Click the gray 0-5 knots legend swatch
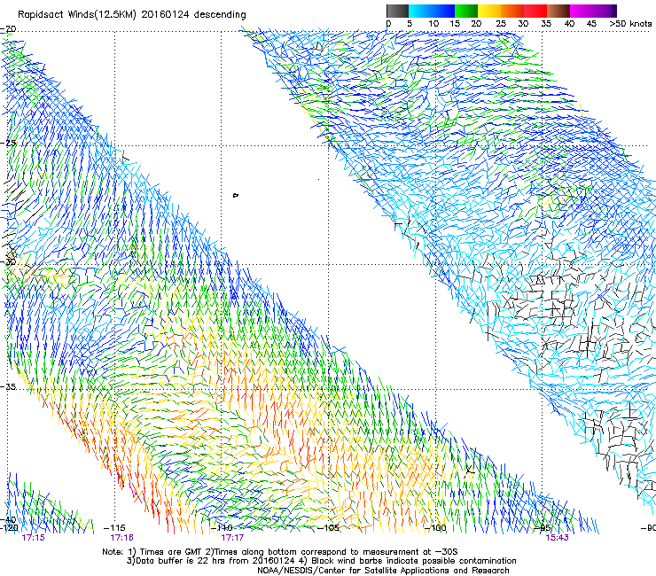Screen dimensions: 656x576 397,11
